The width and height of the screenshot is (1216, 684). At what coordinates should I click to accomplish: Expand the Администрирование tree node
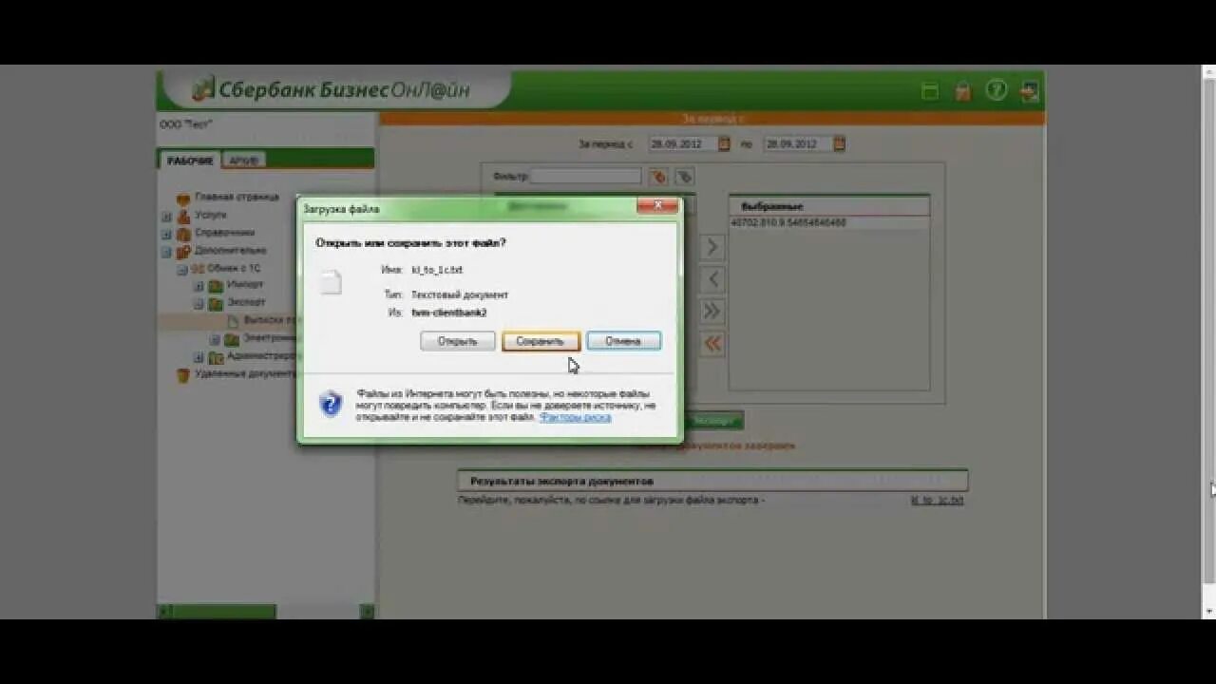(x=199, y=357)
